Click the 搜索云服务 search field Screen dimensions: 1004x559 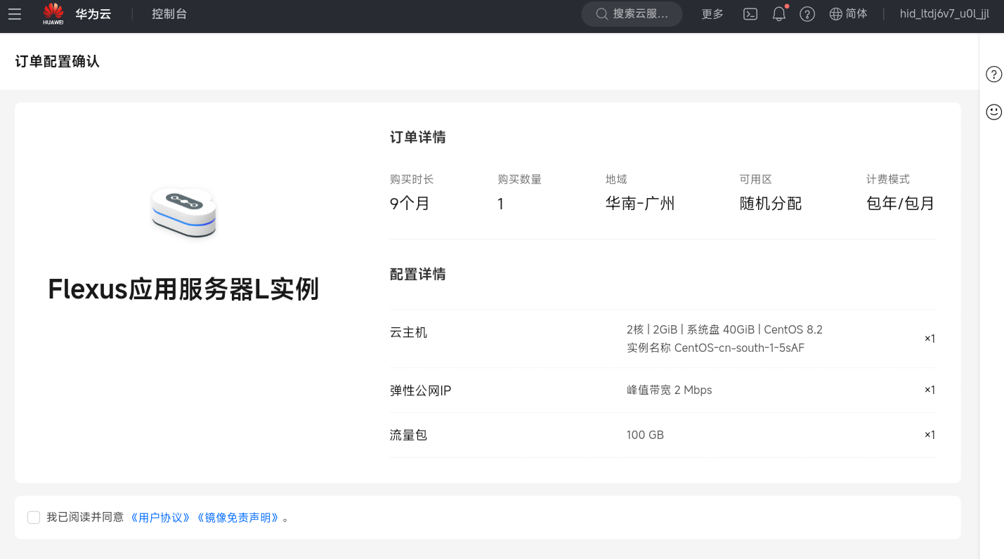[632, 14]
